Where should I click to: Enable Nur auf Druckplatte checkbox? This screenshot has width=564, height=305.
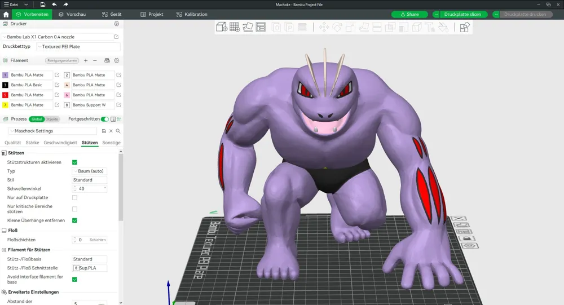click(x=74, y=197)
